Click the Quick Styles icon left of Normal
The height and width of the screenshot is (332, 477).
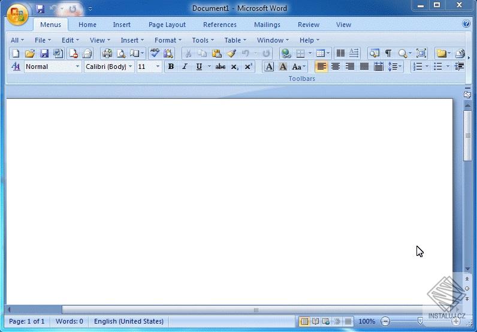click(16, 67)
